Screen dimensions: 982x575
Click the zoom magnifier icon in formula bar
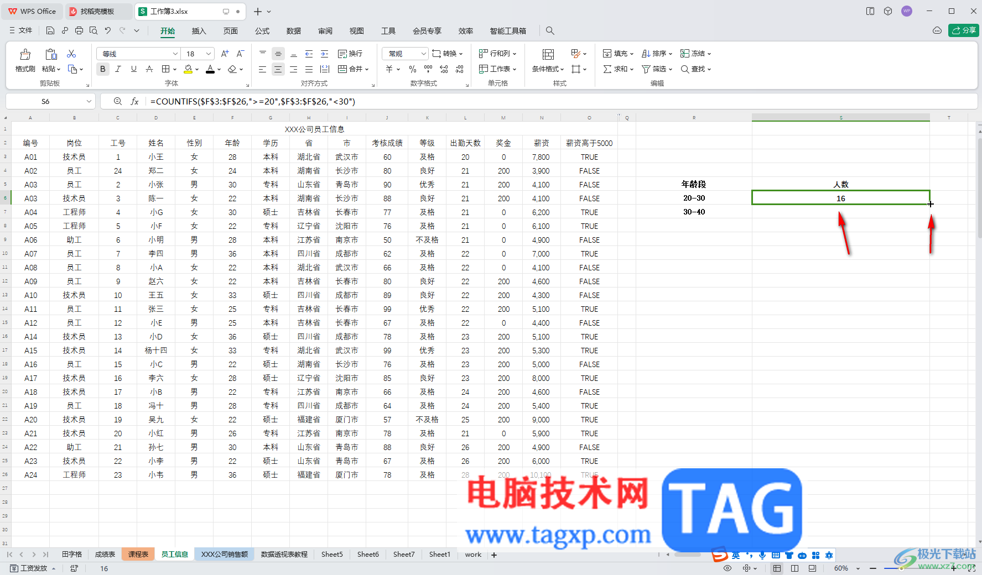pyautogui.click(x=117, y=101)
